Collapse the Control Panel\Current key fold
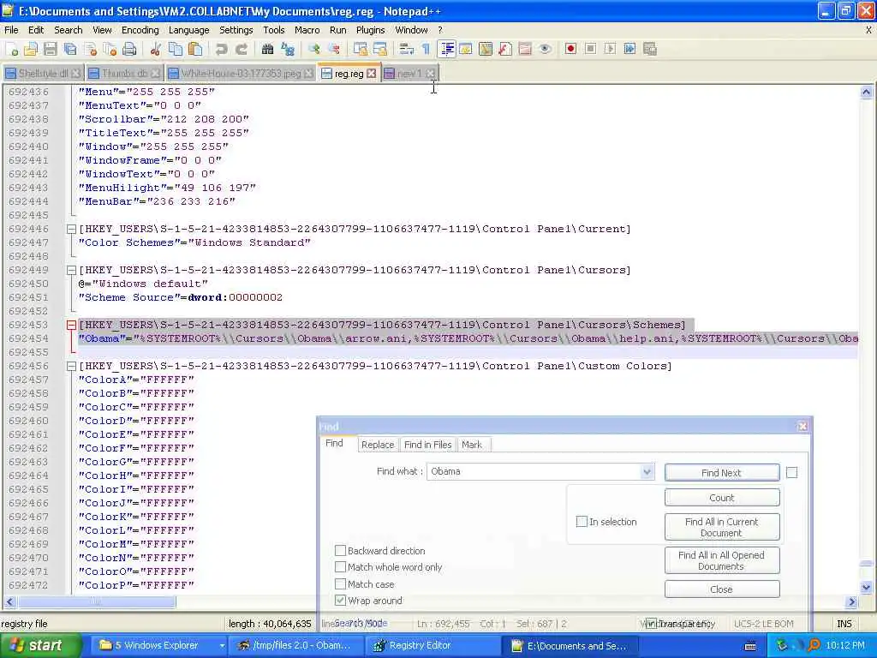Image resolution: width=877 pixels, height=658 pixels. [71, 229]
